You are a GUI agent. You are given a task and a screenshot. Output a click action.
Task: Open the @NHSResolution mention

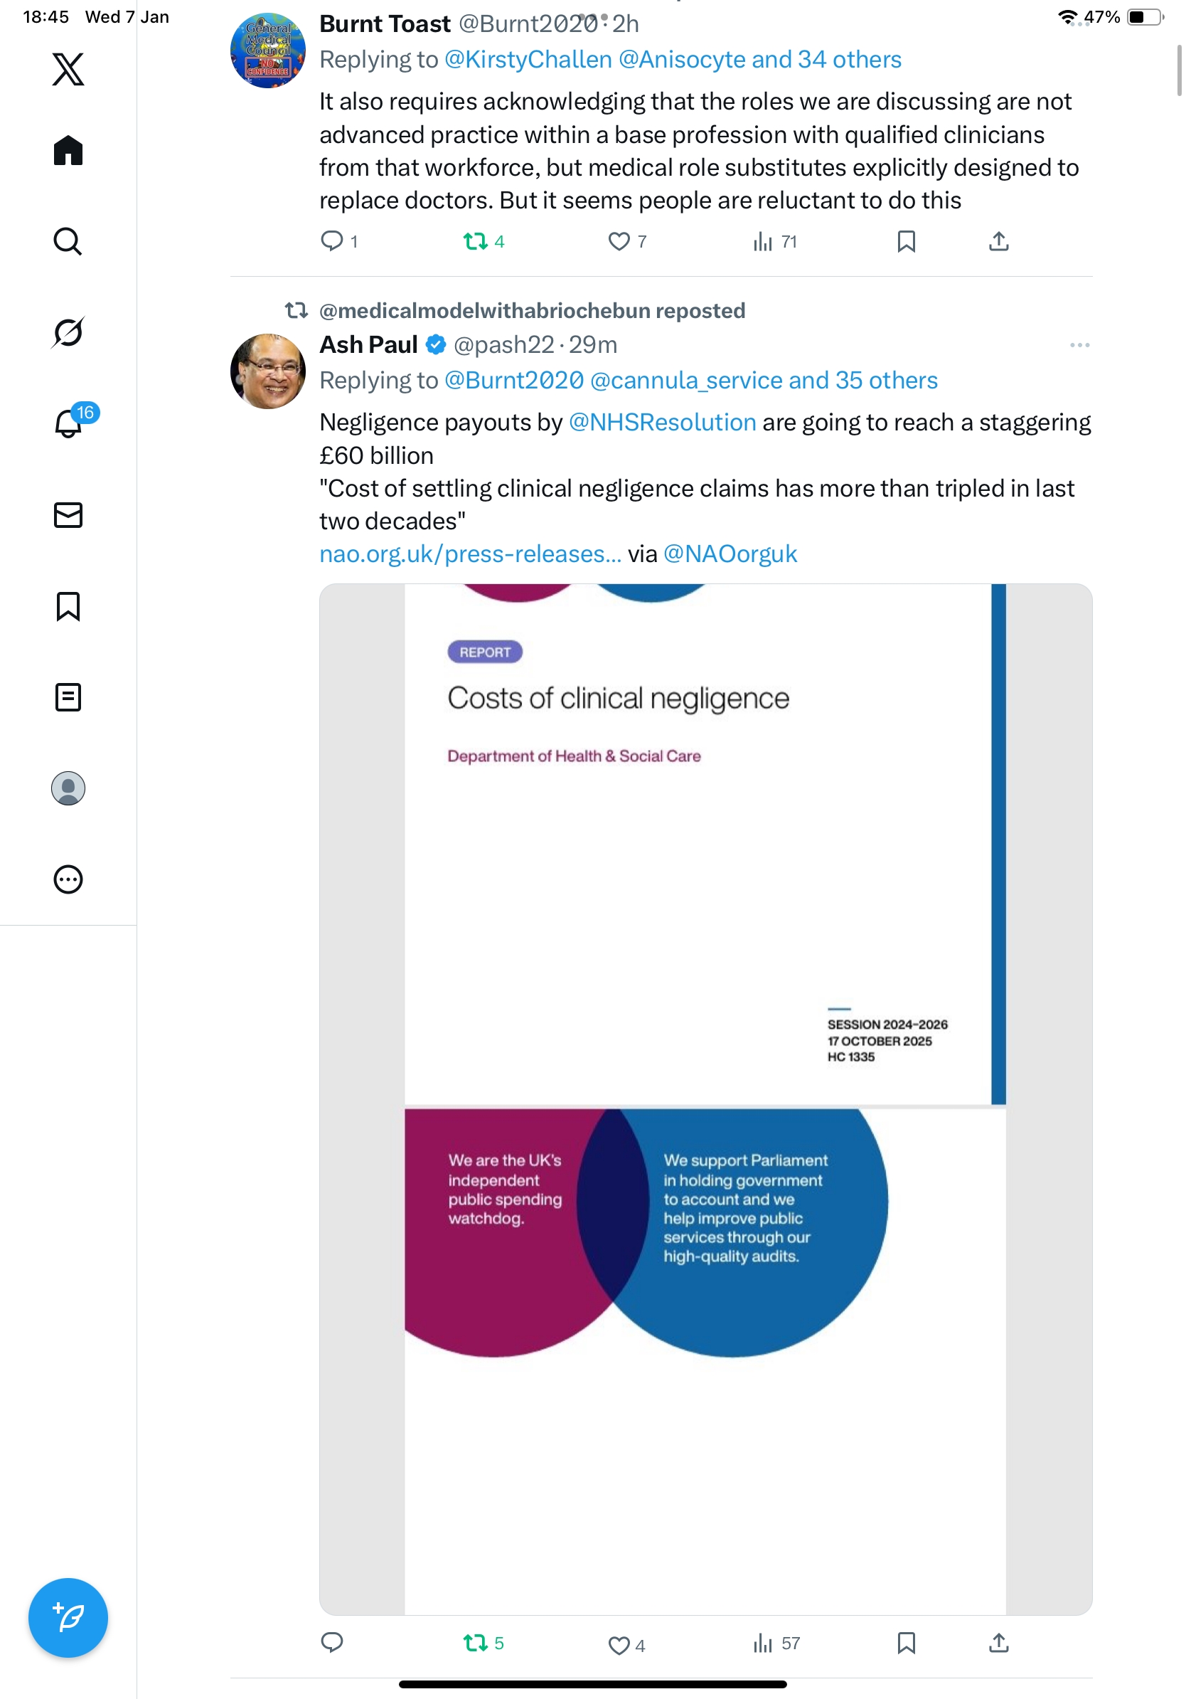662,423
